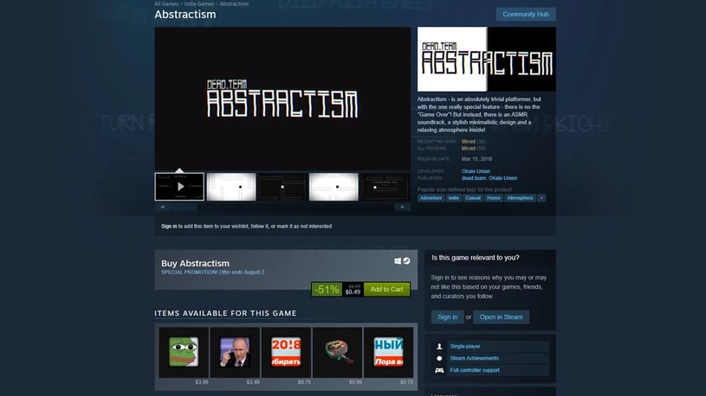Viewport: 706px width, 396px height.
Task: Expand more tags with plus button
Action: (x=541, y=198)
